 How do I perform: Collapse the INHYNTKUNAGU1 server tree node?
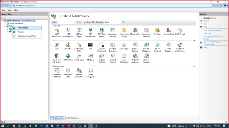tap(2, 21)
